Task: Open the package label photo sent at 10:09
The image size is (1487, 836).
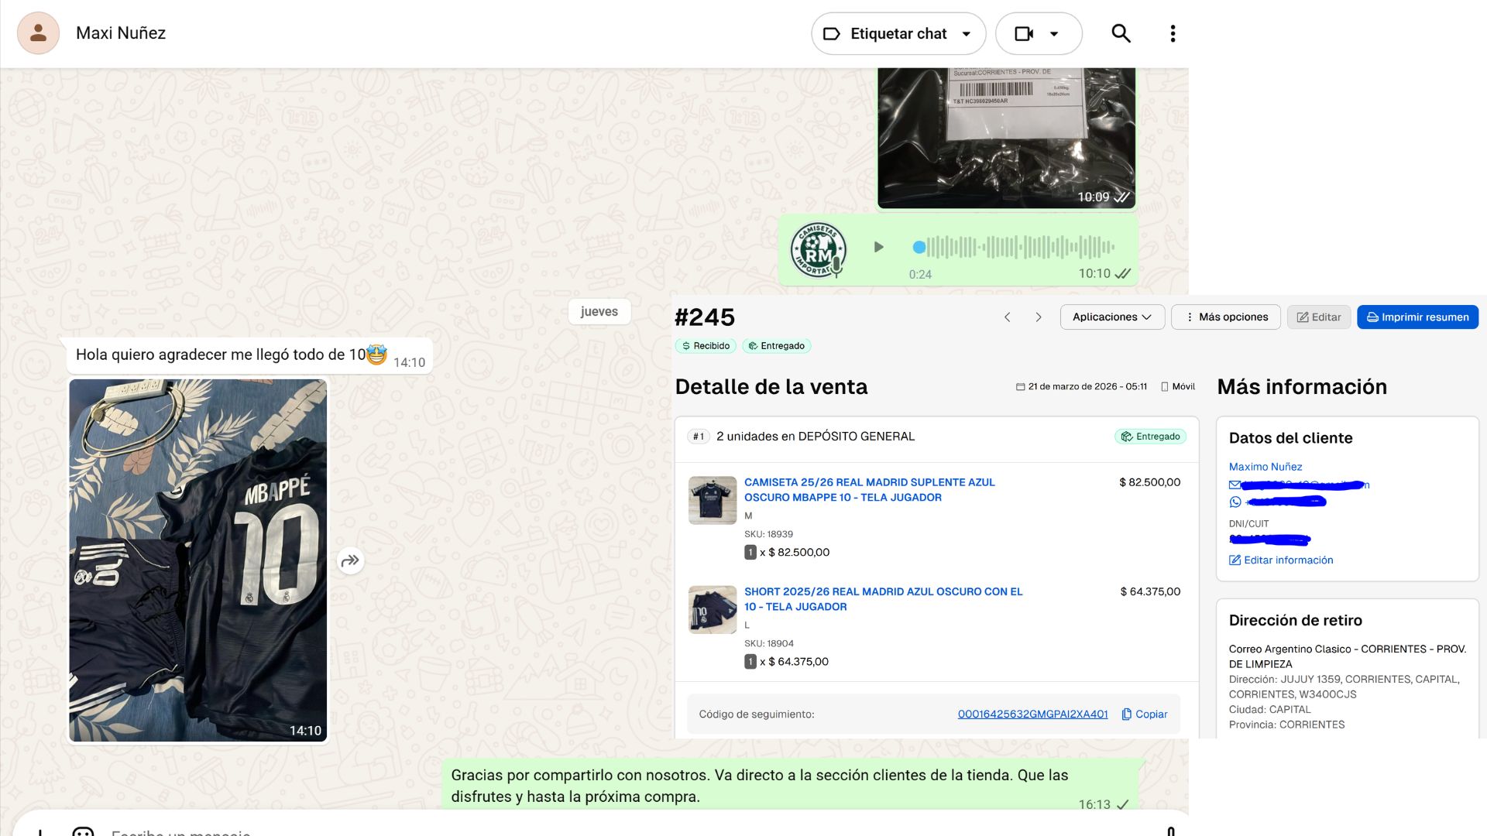Action: (1006, 138)
